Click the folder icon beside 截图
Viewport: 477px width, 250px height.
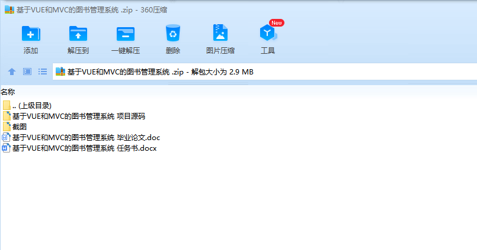click(x=7, y=127)
